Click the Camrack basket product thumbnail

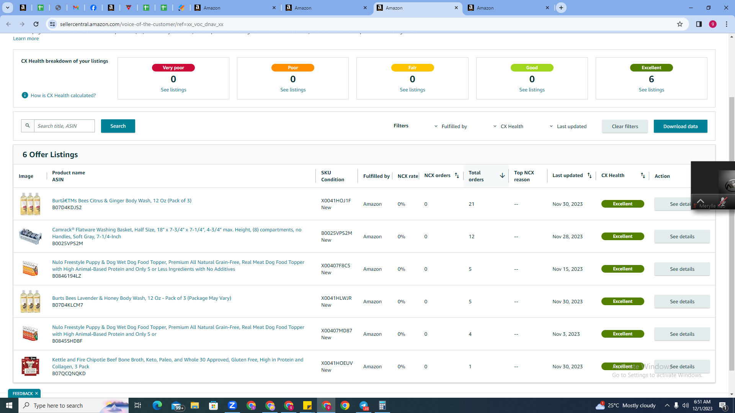pos(30,236)
